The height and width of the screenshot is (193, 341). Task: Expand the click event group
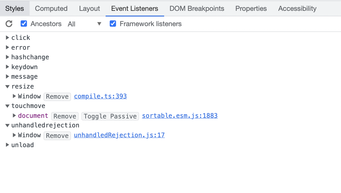[7, 38]
